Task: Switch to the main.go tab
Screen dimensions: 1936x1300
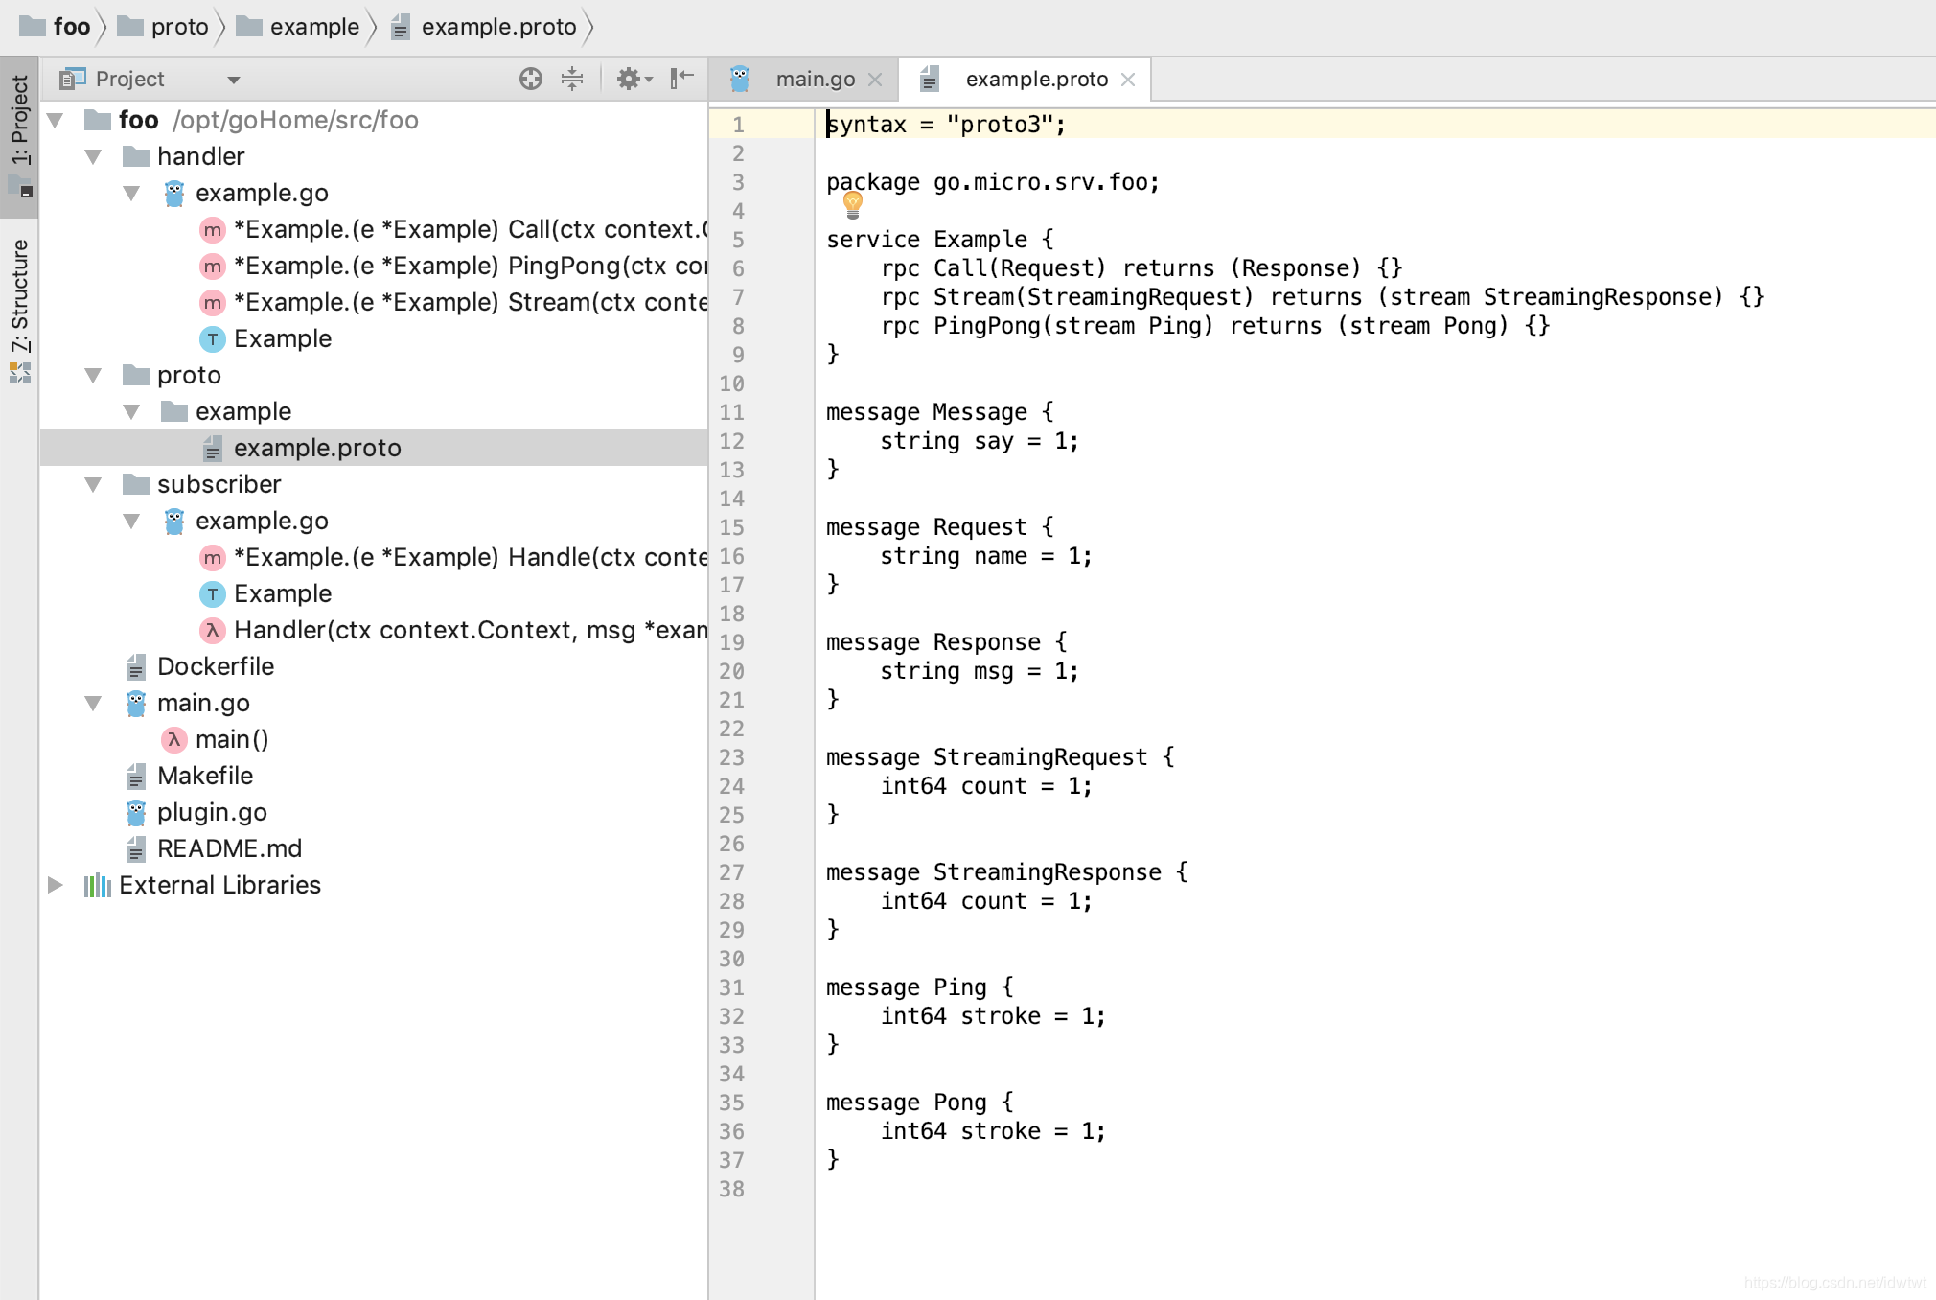Action: pos(814,80)
